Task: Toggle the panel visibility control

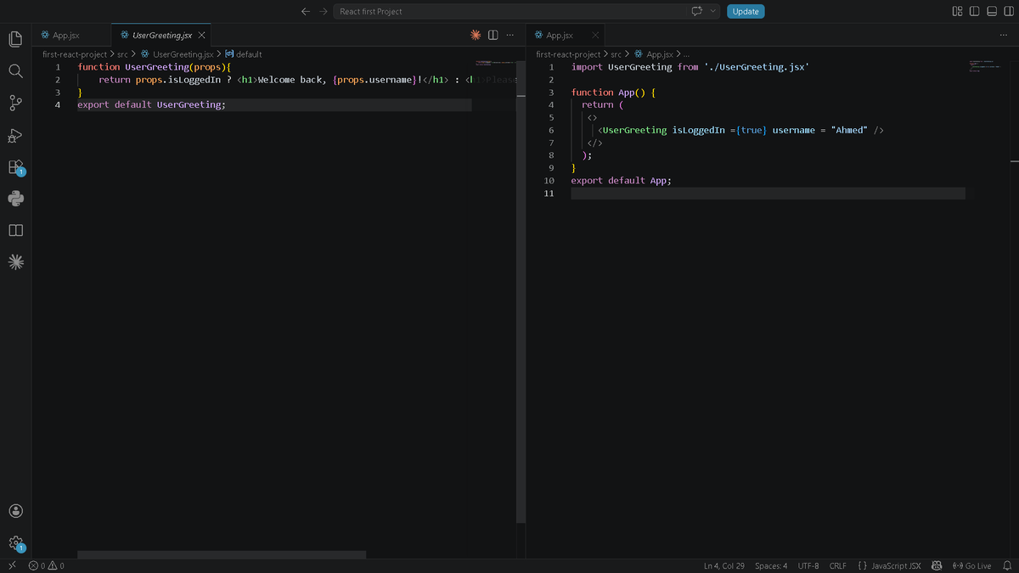Action: pyautogui.click(x=991, y=10)
